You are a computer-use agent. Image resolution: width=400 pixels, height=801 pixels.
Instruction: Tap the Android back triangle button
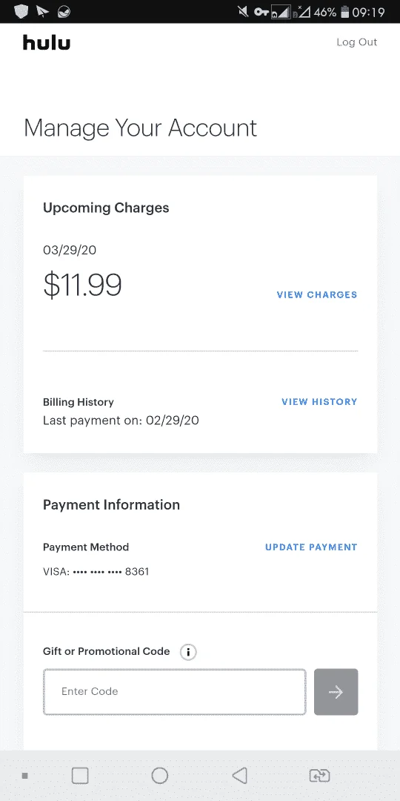point(239,776)
